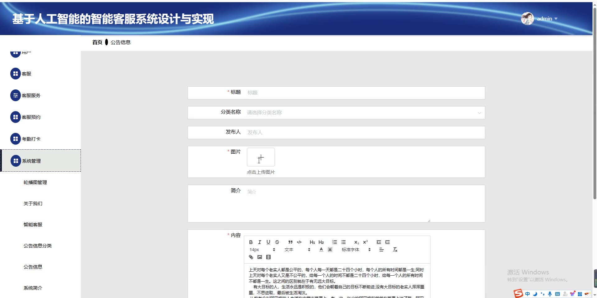Pick a text color in the editor
Viewport: 597px width, 298px height.
321,250
